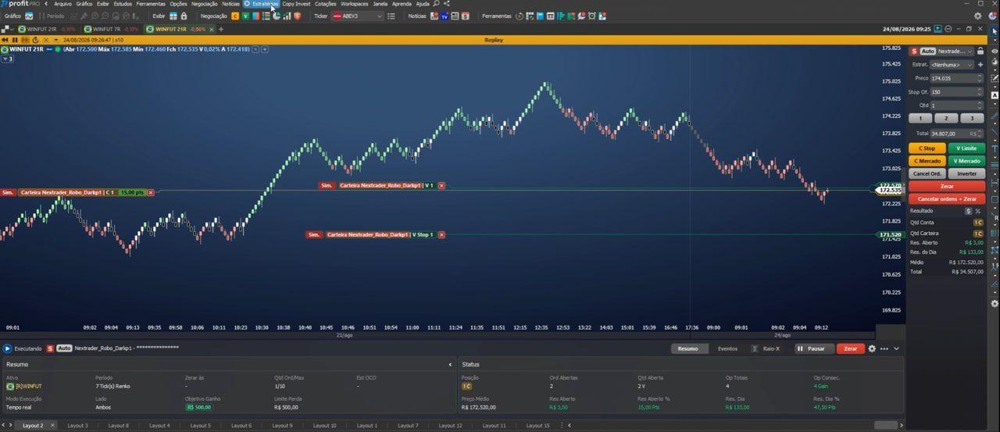Click the C Stop button
Viewport: 1000px width, 432px height.
[927, 148]
